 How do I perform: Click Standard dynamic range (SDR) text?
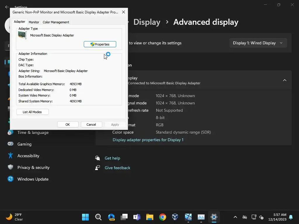point(183,132)
